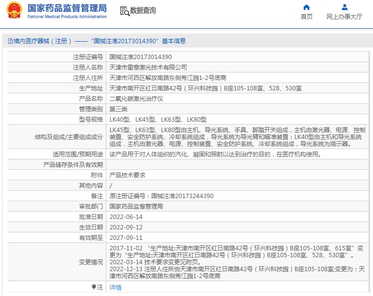Screen dimensions: 373x296
Task: Click expiry date 2027-09-11
Action: 126,238
